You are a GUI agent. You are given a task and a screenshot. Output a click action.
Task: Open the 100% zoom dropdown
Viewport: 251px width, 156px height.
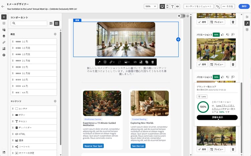tap(151, 6)
